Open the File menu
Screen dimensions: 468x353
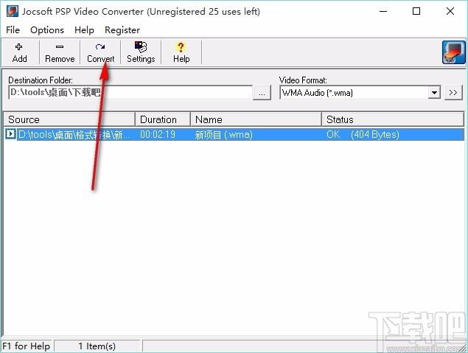point(13,29)
